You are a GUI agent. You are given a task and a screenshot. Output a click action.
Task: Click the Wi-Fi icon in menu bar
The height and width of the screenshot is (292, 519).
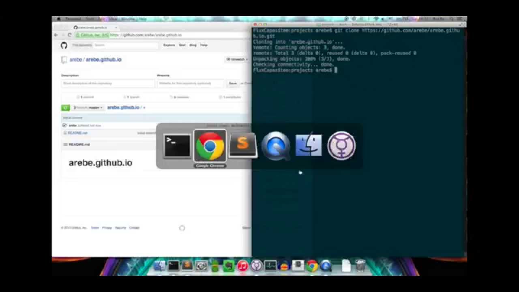[376, 19]
